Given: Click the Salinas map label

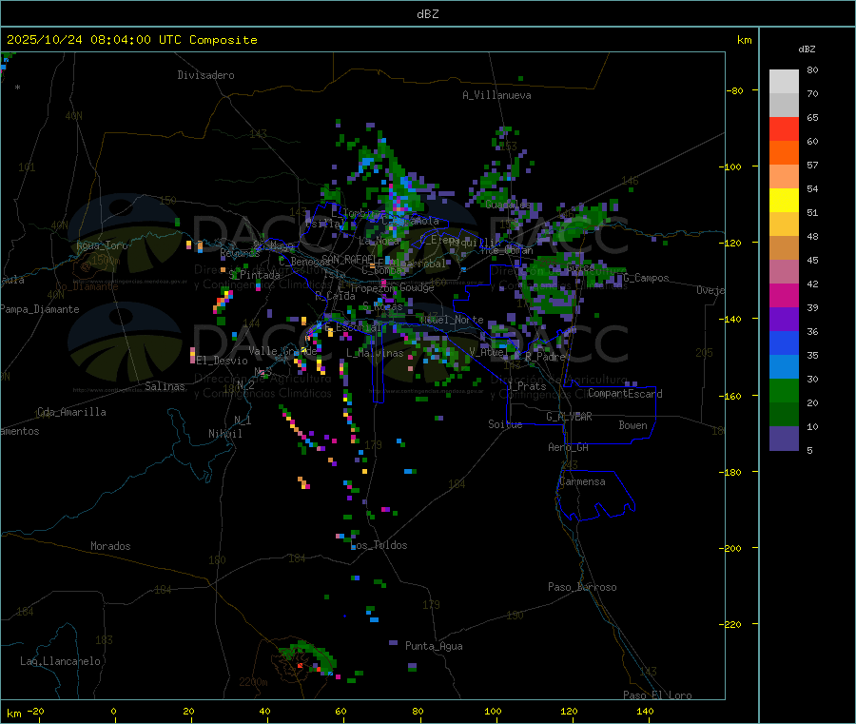Looking at the screenshot, I should pos(165,386).
